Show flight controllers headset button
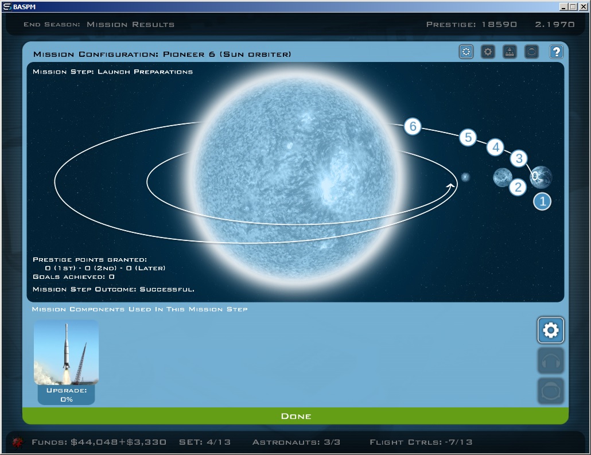The image size is (591, 455). point(551,361)
